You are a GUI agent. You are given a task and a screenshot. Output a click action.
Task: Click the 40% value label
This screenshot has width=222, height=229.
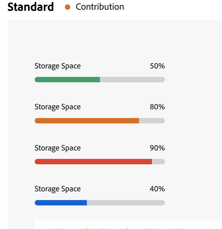pyautogui.click(x=157, y=189)
